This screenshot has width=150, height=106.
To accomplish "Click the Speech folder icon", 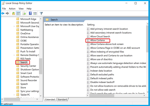I will pyautogui.click(x=18, y=84).
